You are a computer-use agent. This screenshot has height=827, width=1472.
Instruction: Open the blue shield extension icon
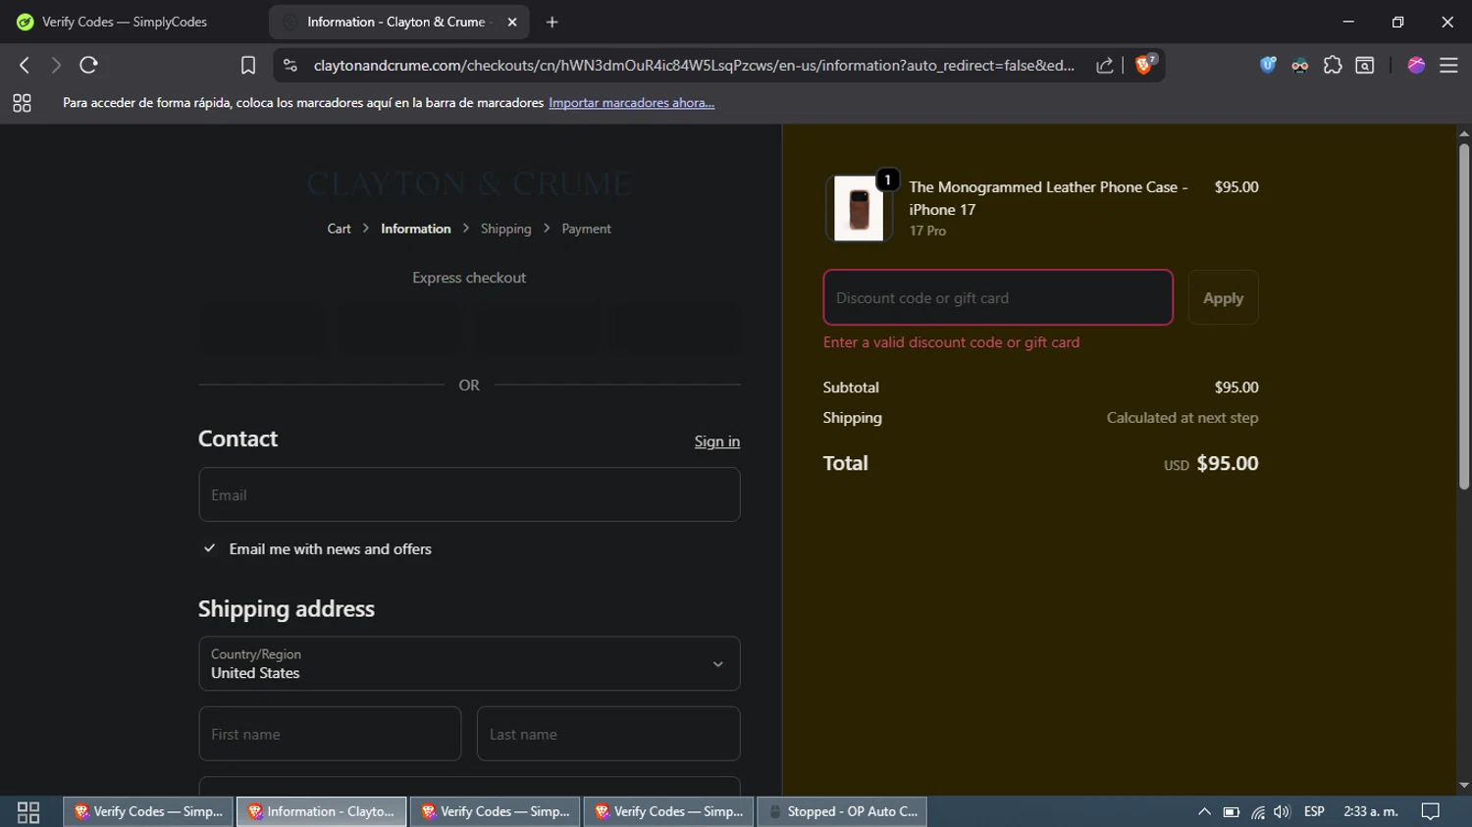click(1268, 65)
